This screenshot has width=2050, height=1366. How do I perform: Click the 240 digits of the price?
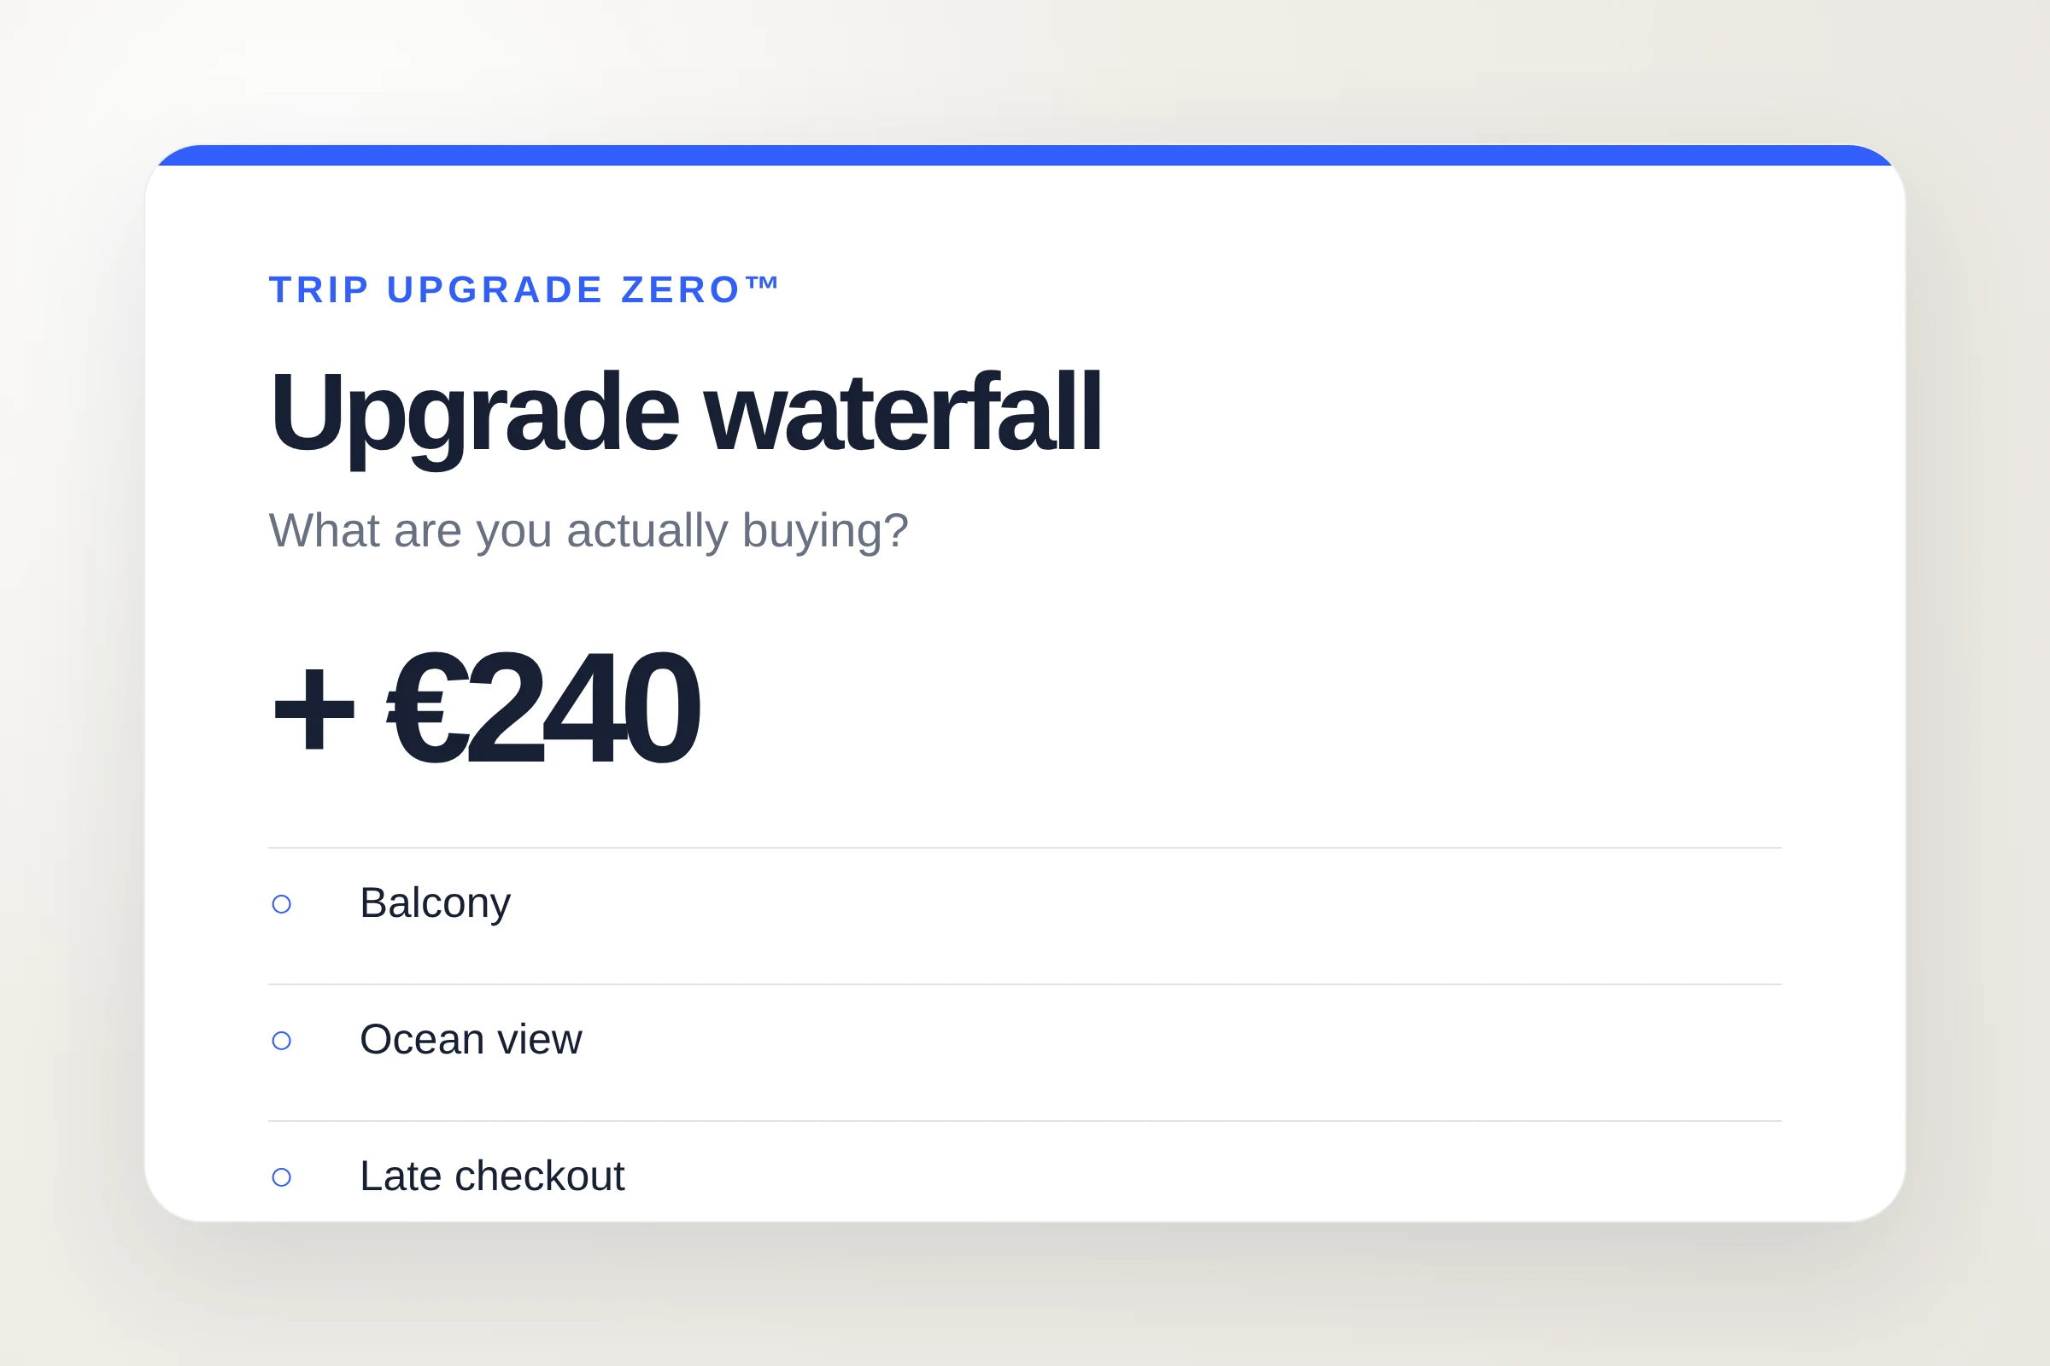[x=584, y=708]
